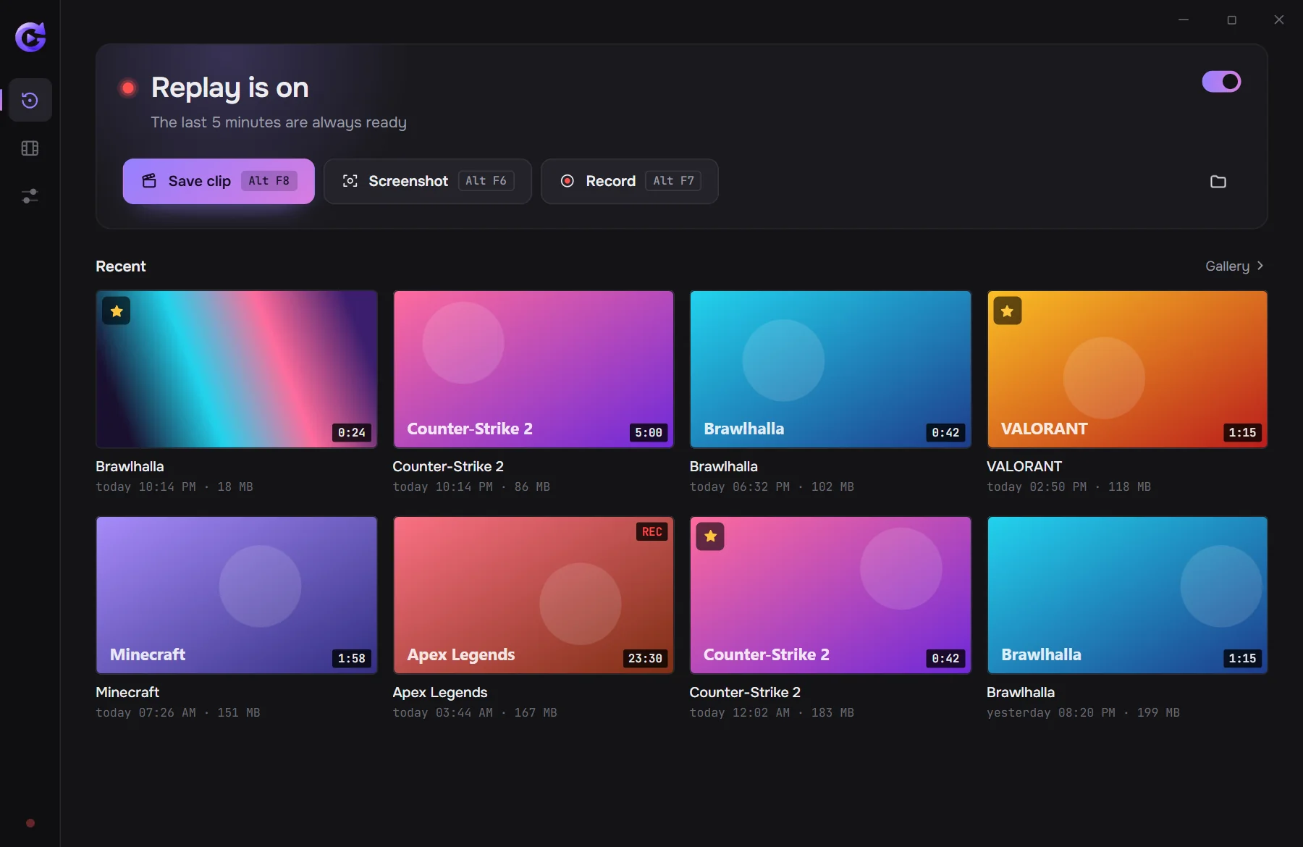Screen dimensions: 1303x847
Task: Maximize the application window
Action: (x=1231, y=20)
